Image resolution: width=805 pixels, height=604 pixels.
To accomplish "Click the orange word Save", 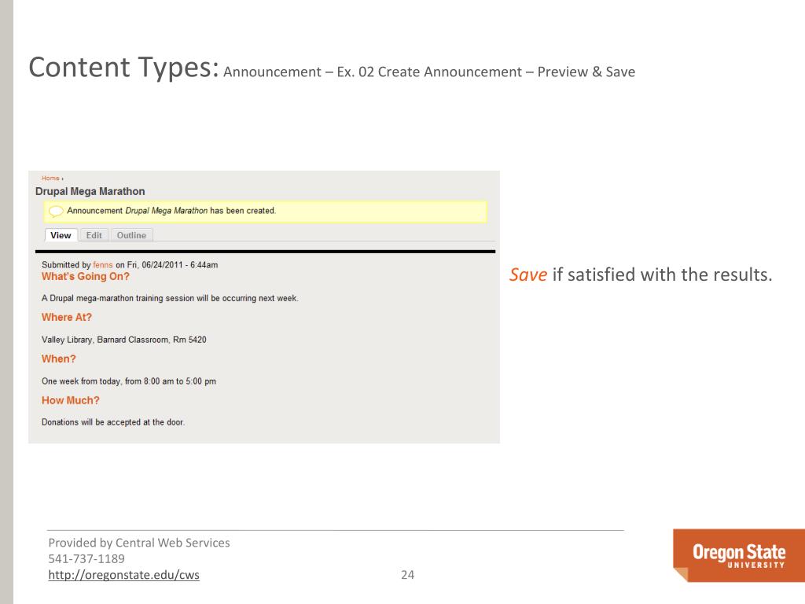I will (x=528, y=274).
